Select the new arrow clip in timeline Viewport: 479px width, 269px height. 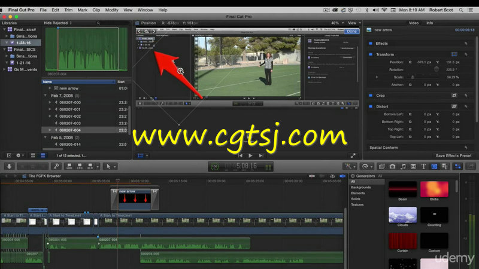coord(135,199)
